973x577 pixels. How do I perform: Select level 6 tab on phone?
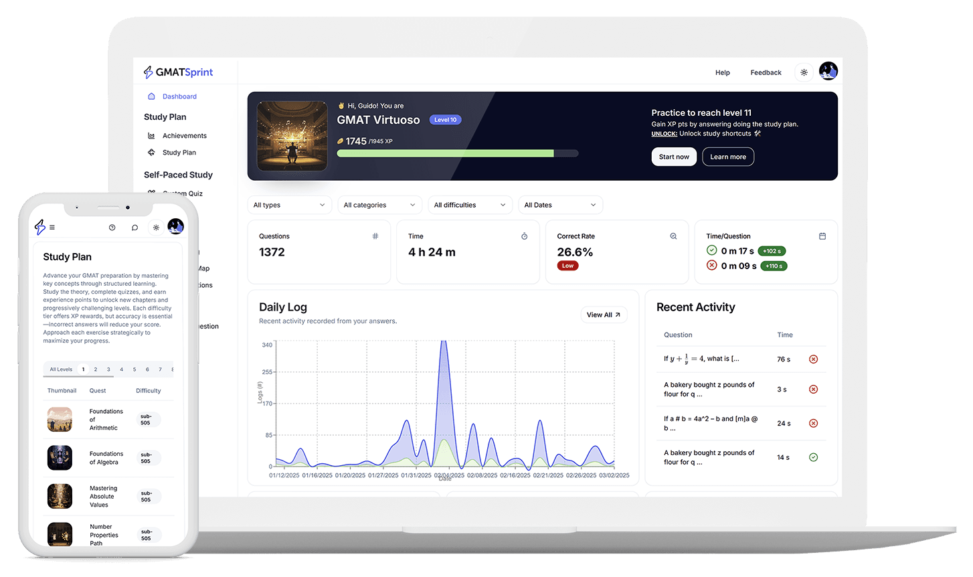point(147,369)
